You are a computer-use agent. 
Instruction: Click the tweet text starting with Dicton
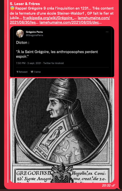pos(57,50)
